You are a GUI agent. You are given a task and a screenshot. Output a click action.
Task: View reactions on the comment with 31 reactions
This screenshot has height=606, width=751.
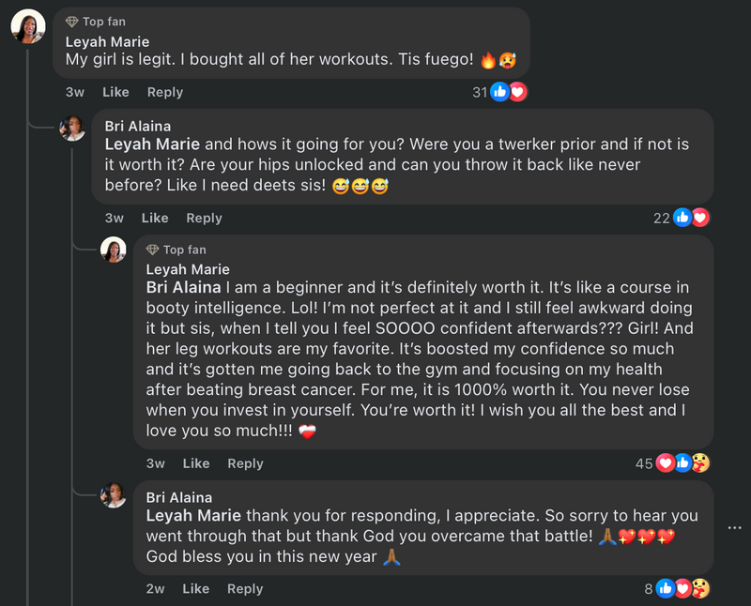point(508,92)
